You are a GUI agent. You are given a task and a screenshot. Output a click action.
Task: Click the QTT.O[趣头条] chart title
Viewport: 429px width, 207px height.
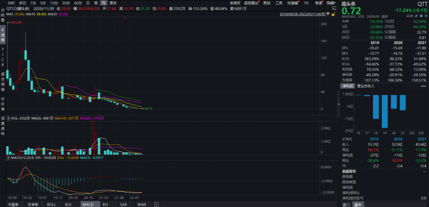point(18,8)
